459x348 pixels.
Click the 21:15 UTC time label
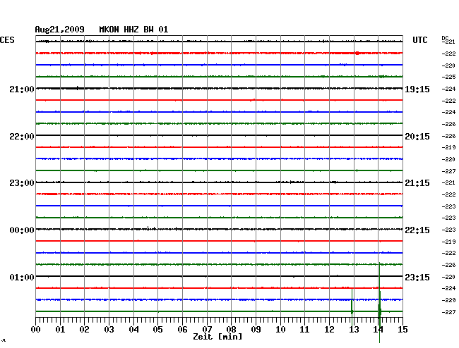417,183
